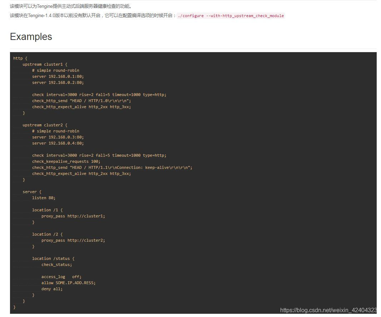Click the 'http {' opening line
The height and width of the screenshot is (317, 381).
[20, 58]
